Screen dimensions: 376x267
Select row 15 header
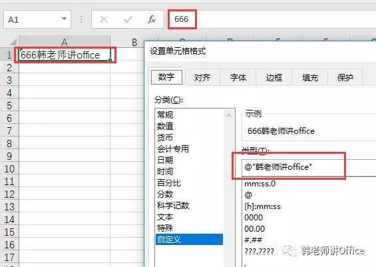point(9,232)
